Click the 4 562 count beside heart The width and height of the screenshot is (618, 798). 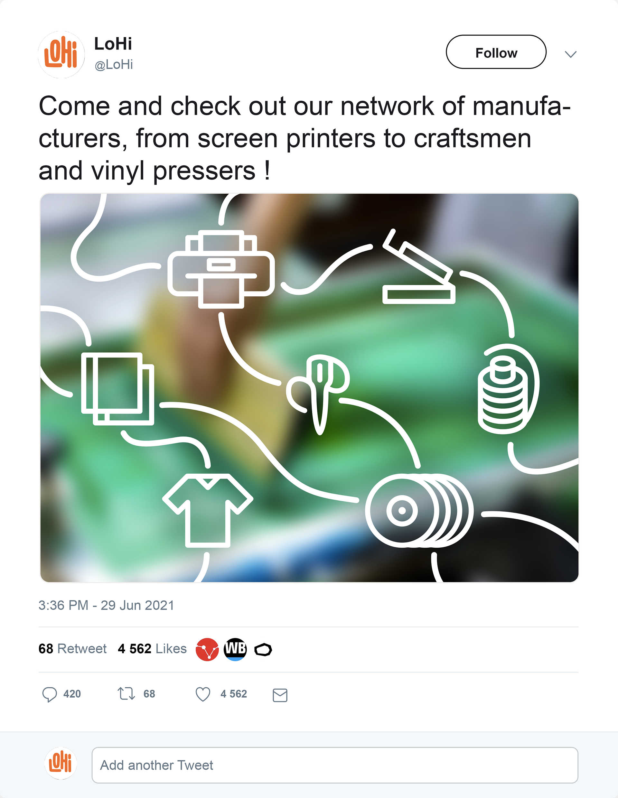pyautogui.click(x=234, y=694)
